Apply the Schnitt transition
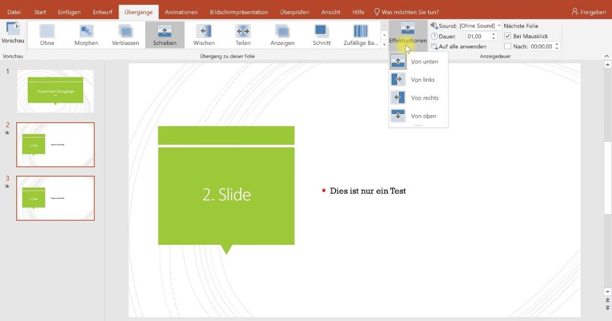Image resolution: width=612 pixels, height=321 pixels. [x=322, y=35]
